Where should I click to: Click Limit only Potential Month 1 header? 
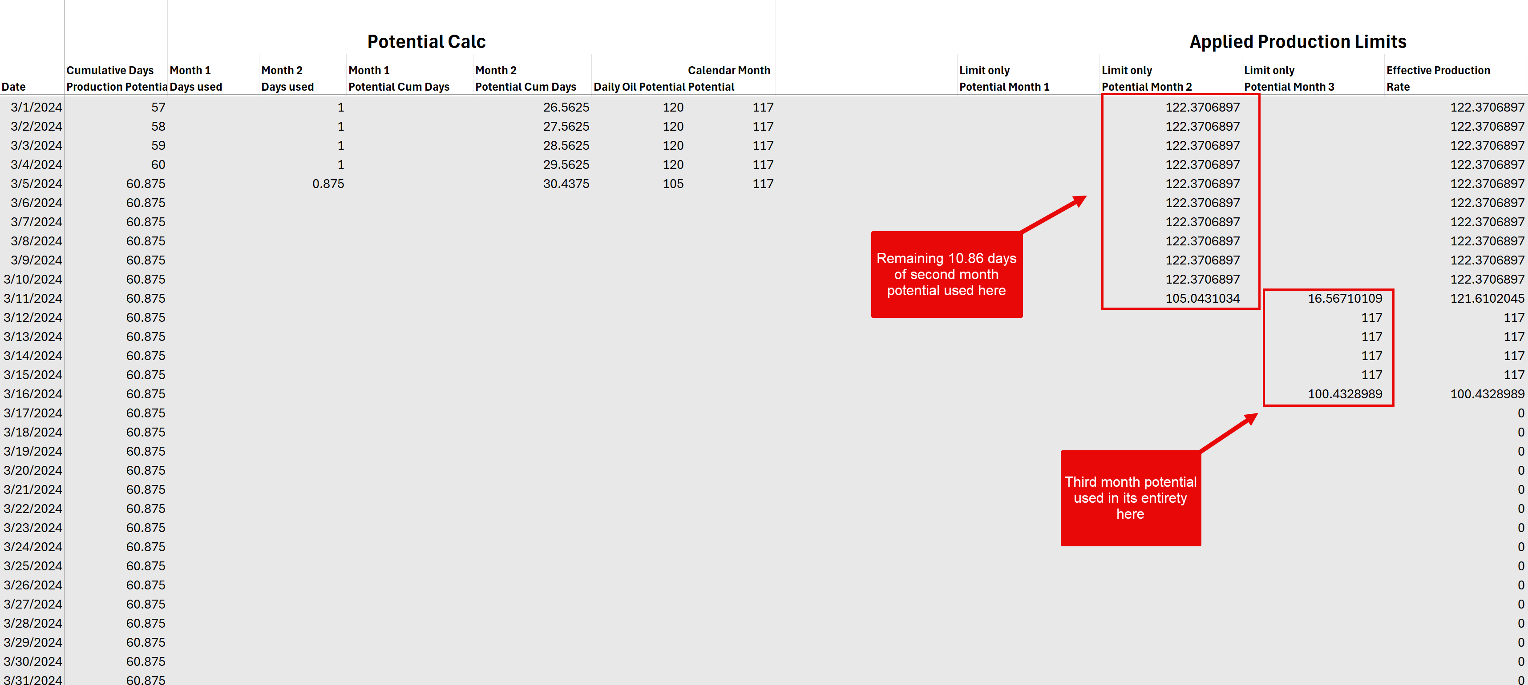click(x=1004, y=78)
